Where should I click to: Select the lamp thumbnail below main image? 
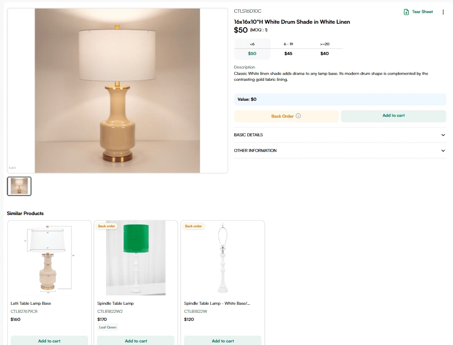(19, 186)
